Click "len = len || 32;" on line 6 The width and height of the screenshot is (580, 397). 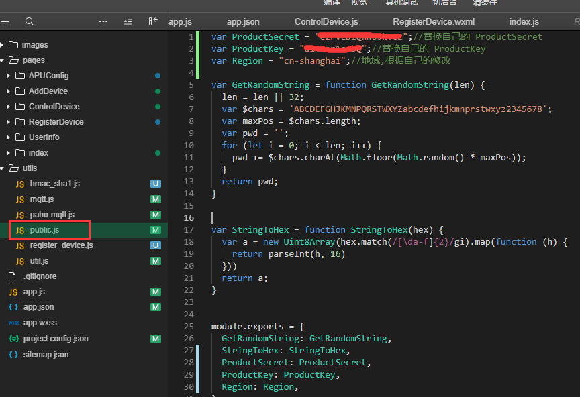pos(262,97)
